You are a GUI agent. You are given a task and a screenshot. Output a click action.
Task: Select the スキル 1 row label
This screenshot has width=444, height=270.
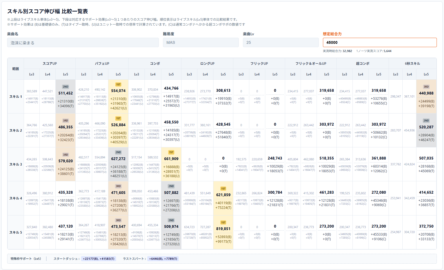(16, 96)
